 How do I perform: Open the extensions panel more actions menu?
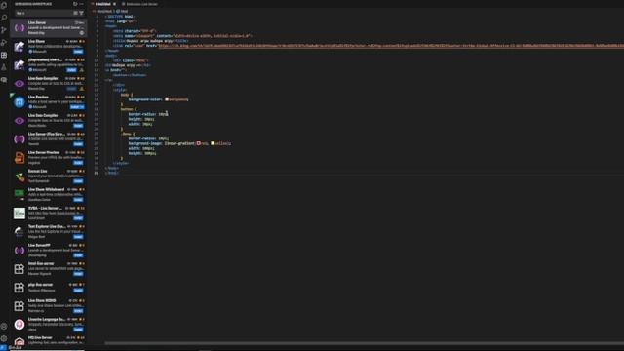(81, 4)
